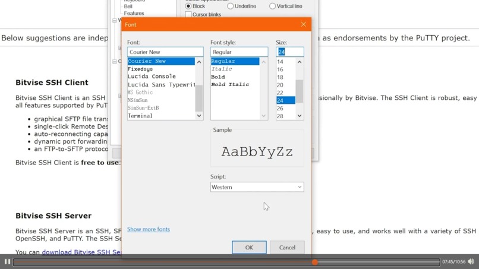Select Lucida Sans Typewriter font
Image resolution: width=479 pixels, height=269 pixels.
click(x=161, y=84)
